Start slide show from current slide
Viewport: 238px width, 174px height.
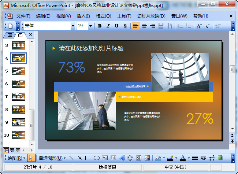pos(18,150)
